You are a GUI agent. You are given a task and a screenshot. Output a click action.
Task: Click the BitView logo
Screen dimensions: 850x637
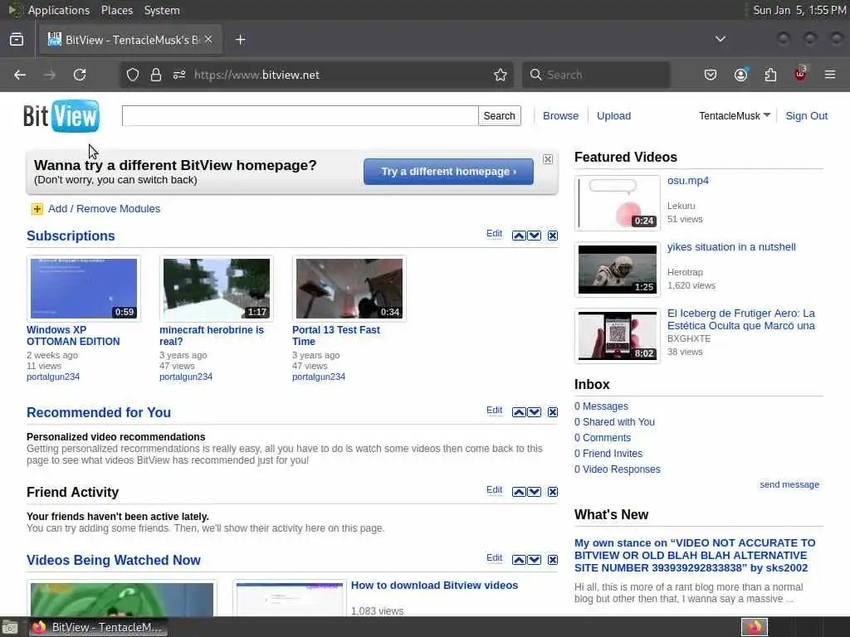(61, 115)
